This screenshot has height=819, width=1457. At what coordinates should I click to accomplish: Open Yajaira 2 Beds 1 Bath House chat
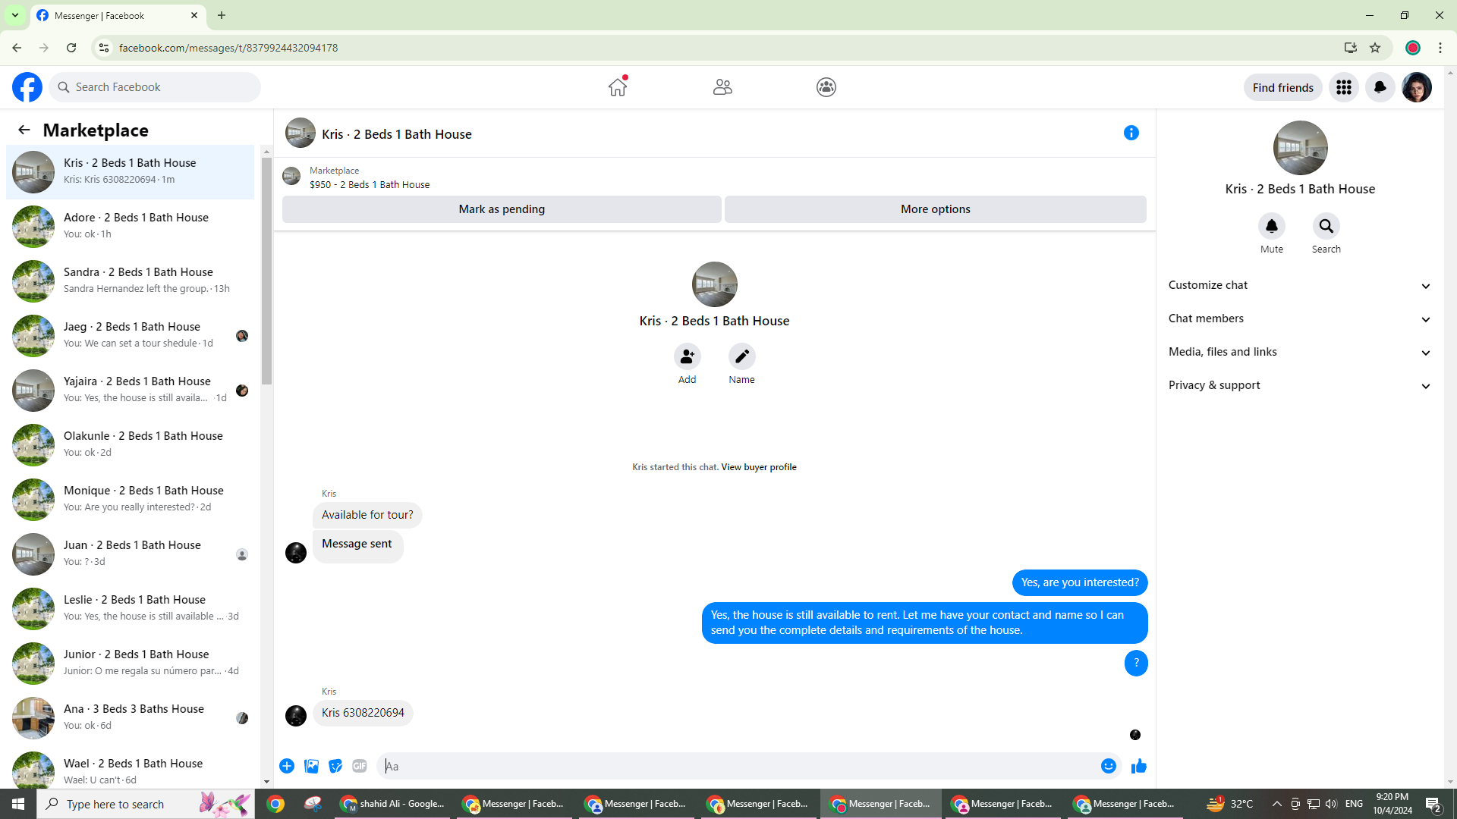[x=131, y=390]
